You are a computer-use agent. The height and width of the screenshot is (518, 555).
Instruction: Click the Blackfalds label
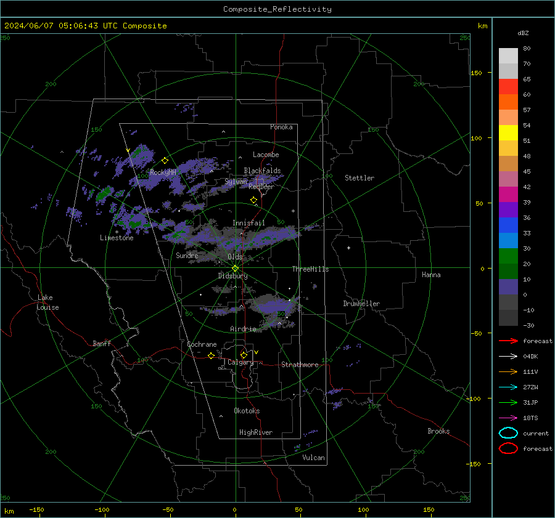coord(262,171)
